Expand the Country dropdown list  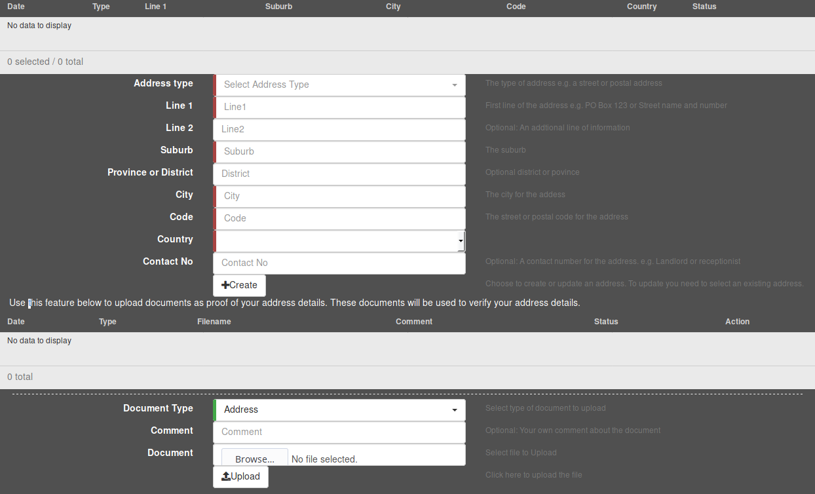point(339,240)
